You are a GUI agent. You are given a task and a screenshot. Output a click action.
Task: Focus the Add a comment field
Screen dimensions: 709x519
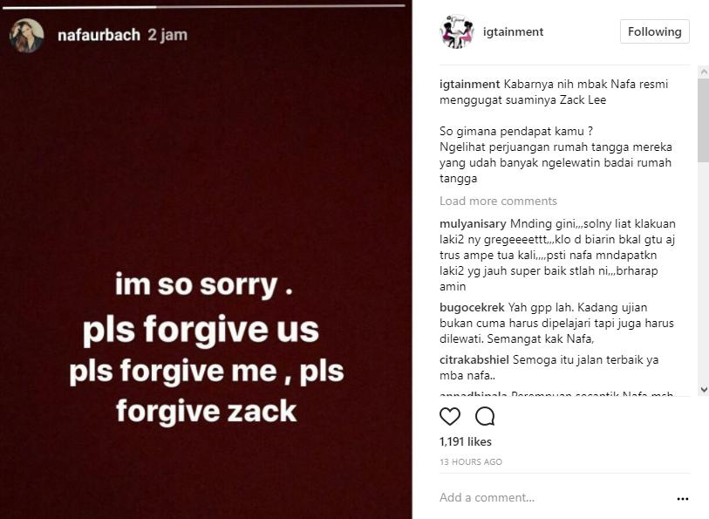click(549, 498)
